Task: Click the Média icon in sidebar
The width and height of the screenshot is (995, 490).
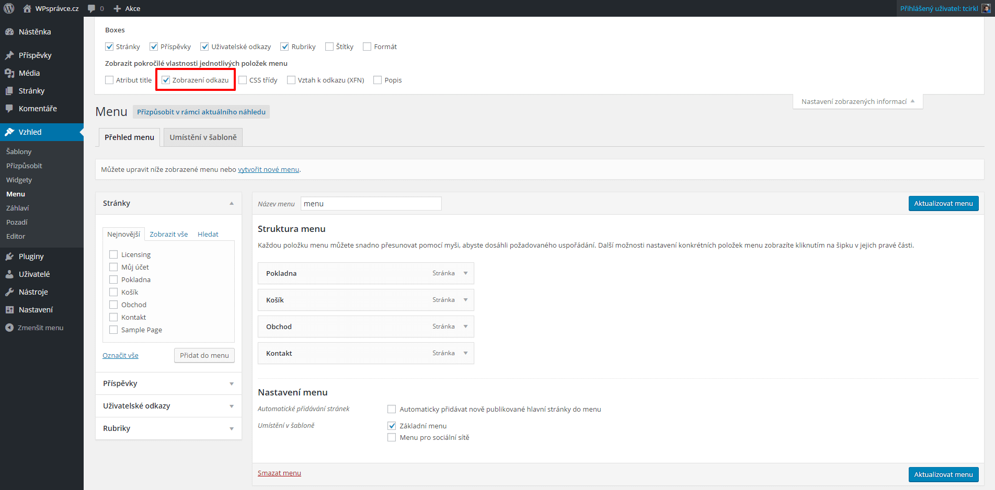Action: point(9,73)
